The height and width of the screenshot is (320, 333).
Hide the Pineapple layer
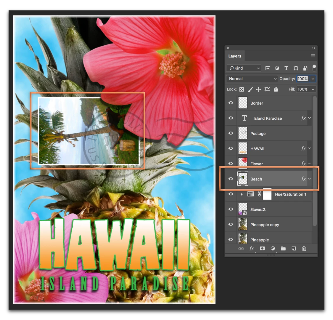click(x=231, y=240)
